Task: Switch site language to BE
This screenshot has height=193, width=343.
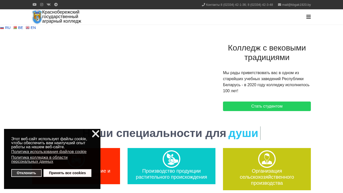Action: [x=18, y=28]
